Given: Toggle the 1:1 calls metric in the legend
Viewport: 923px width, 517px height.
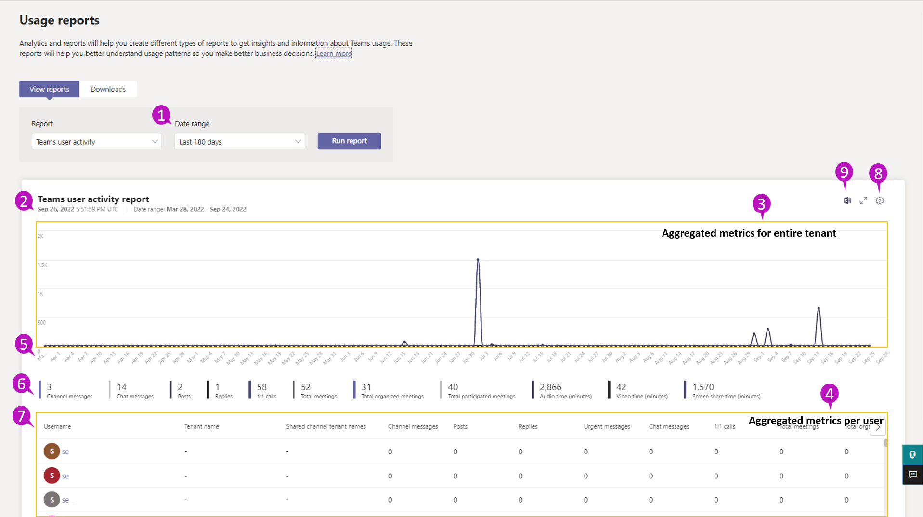Looking at the screenshot, I should (x=266, y=390).
